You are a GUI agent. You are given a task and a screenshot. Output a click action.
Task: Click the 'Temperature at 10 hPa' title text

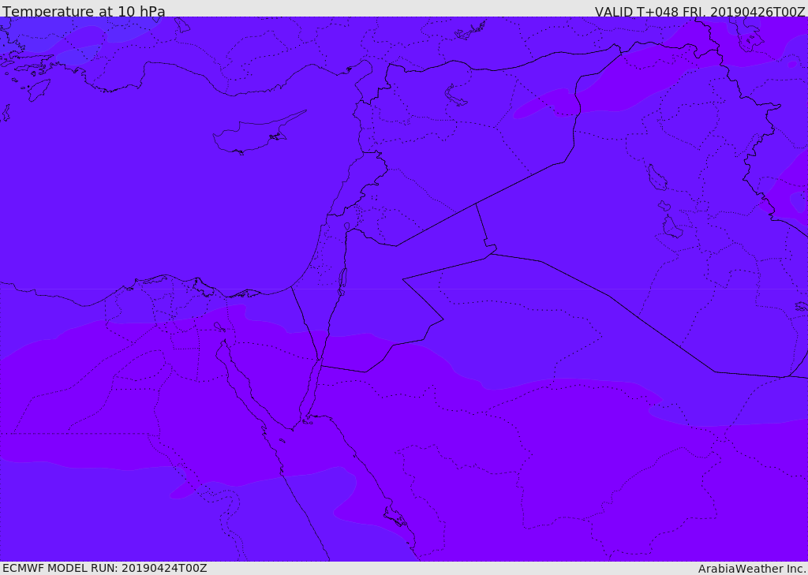84,11
